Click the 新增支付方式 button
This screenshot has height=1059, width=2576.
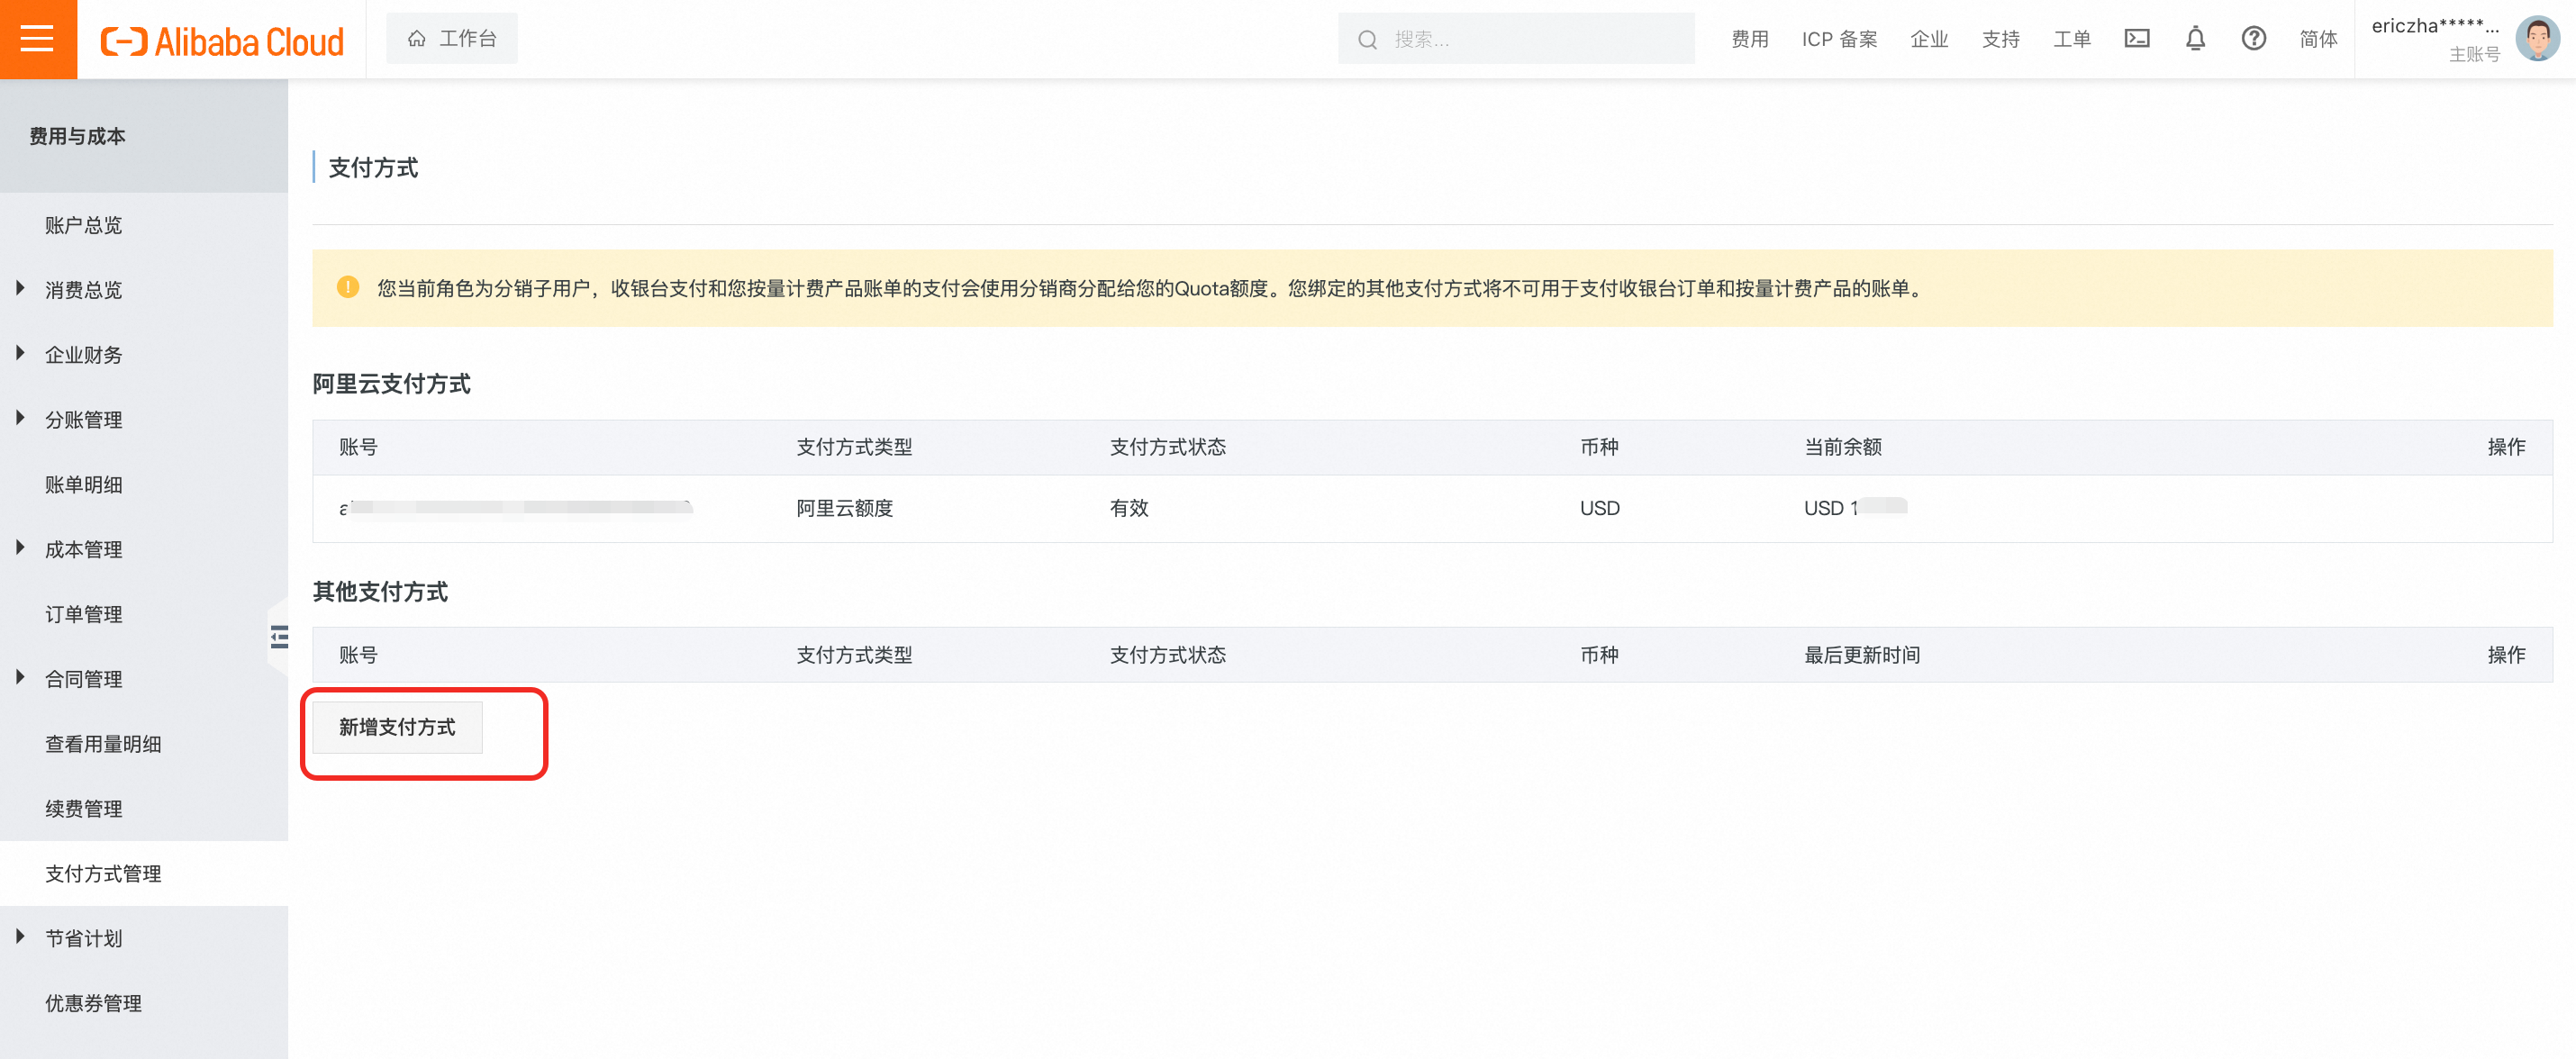tap(397, 727)
